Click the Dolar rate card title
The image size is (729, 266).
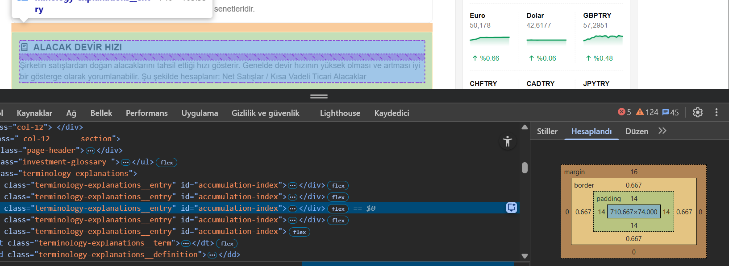pyautogui.click(x=535, y=15)
